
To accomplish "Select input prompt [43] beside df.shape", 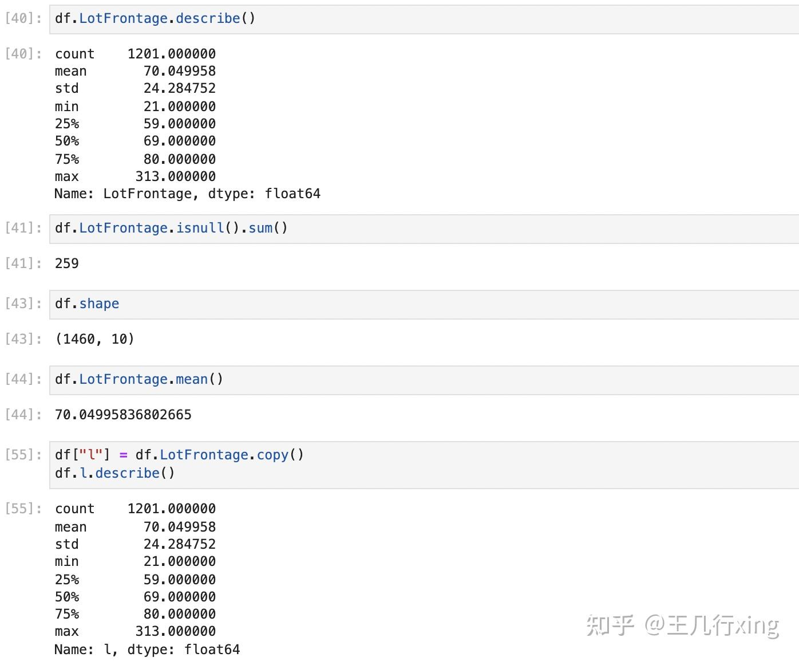I will [x=23, y=304].
